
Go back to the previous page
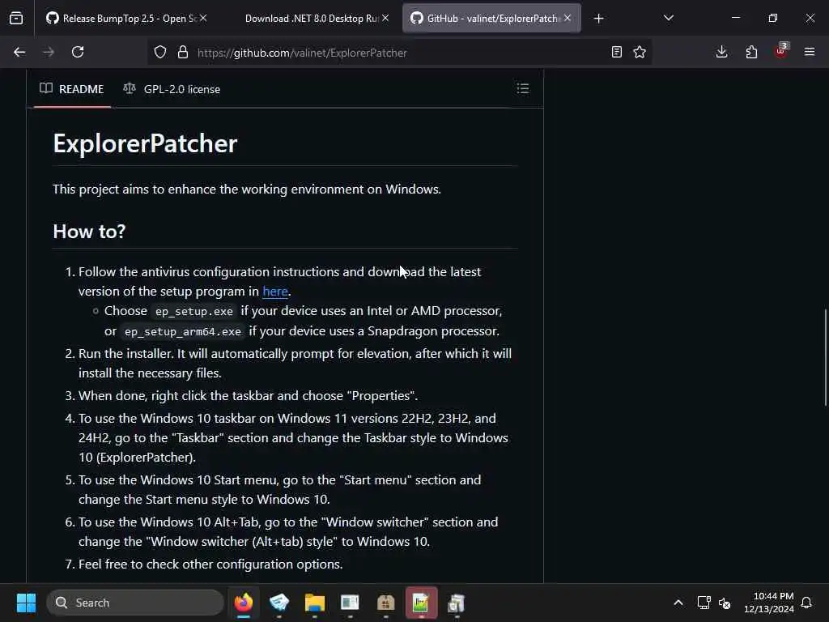pyautogui.click(x=19, y=52)
